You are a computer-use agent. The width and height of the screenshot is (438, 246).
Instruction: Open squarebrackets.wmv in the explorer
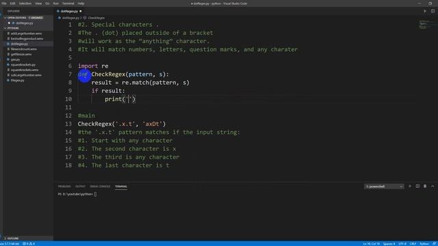pos(25,70)
